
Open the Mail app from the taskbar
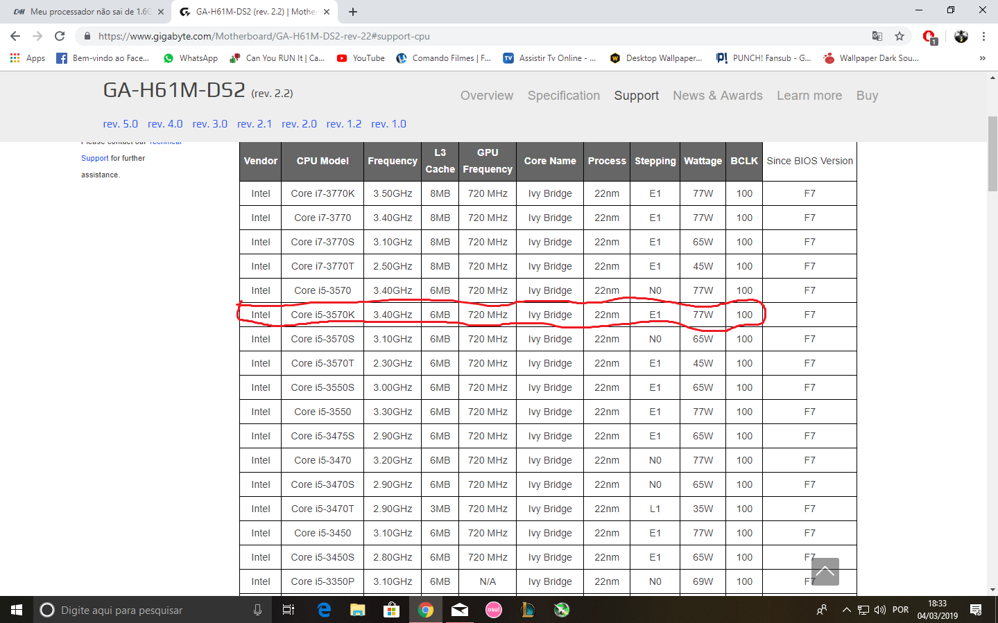(460, 610)
